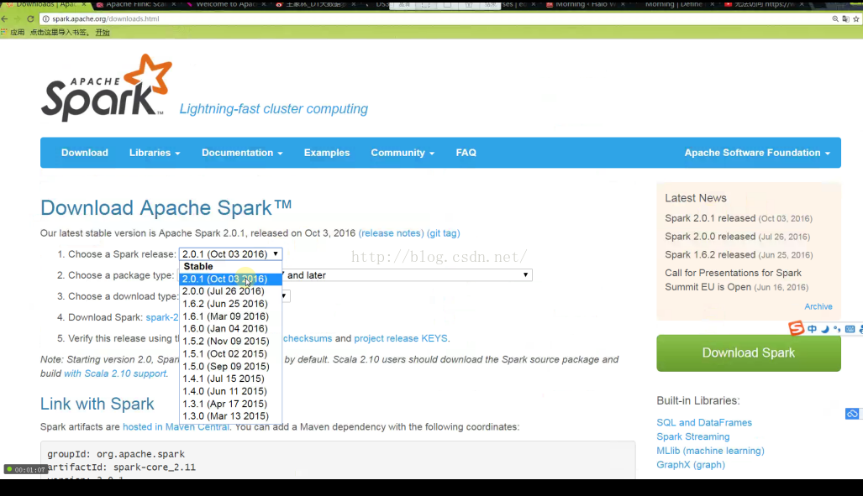Viewport: 863px width, 496px height.
Task: Open the hosted in Maven Central link
Action: click(176, 426)
